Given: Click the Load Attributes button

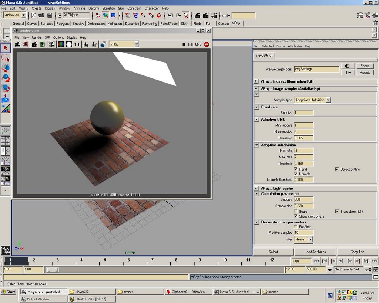Looking at the screenshot, I should (315, 252).
